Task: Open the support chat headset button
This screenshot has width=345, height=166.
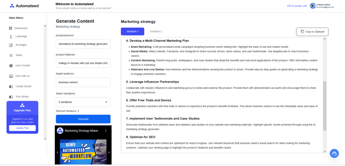Action: tap(334, 153)
